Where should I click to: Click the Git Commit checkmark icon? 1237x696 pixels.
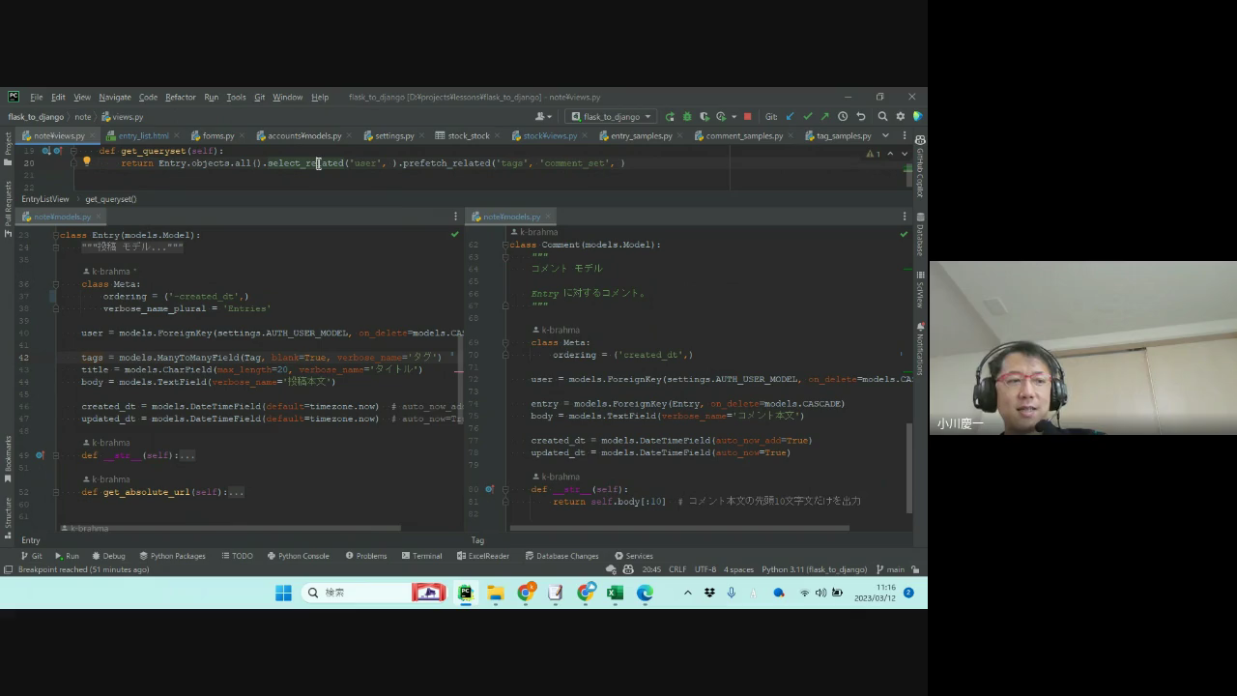807,117
